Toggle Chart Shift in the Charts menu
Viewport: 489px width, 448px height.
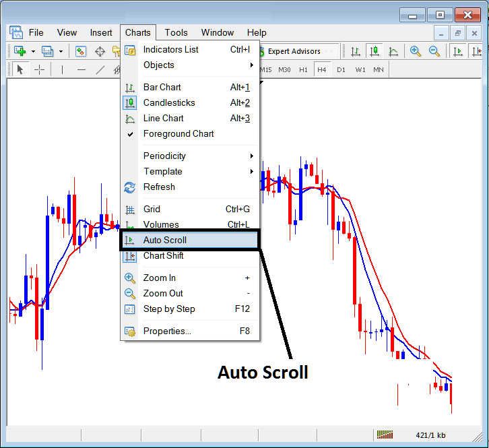(163, 256)
